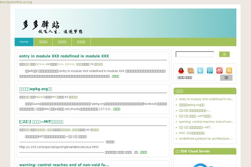Click the email subscription input field
This screenshot has height=167, width=251.
point(198,78)
